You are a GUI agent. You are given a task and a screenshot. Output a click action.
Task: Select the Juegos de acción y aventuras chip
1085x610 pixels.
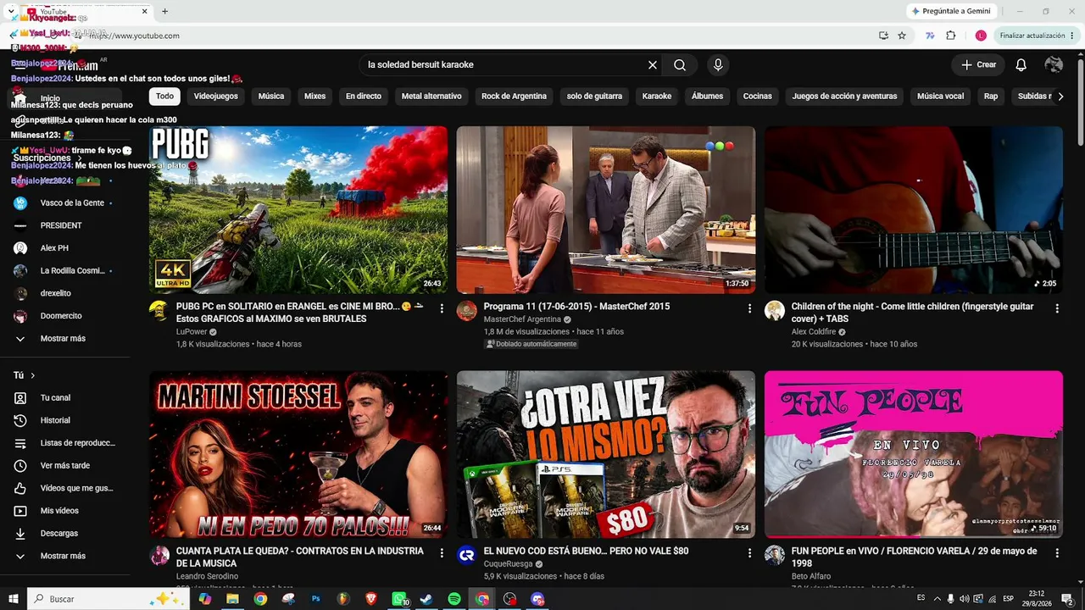[844, 97]
